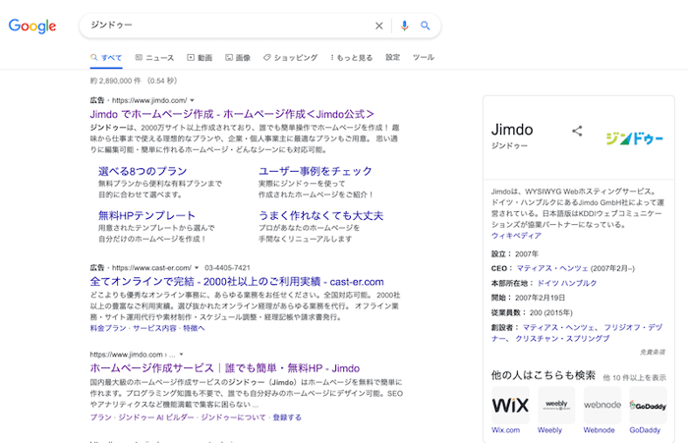Screen dimensions: 688x443
Task: Click ジンドゥー AI ビルダー sitelink
Action: pyautogui.click(x=155, y=417)
